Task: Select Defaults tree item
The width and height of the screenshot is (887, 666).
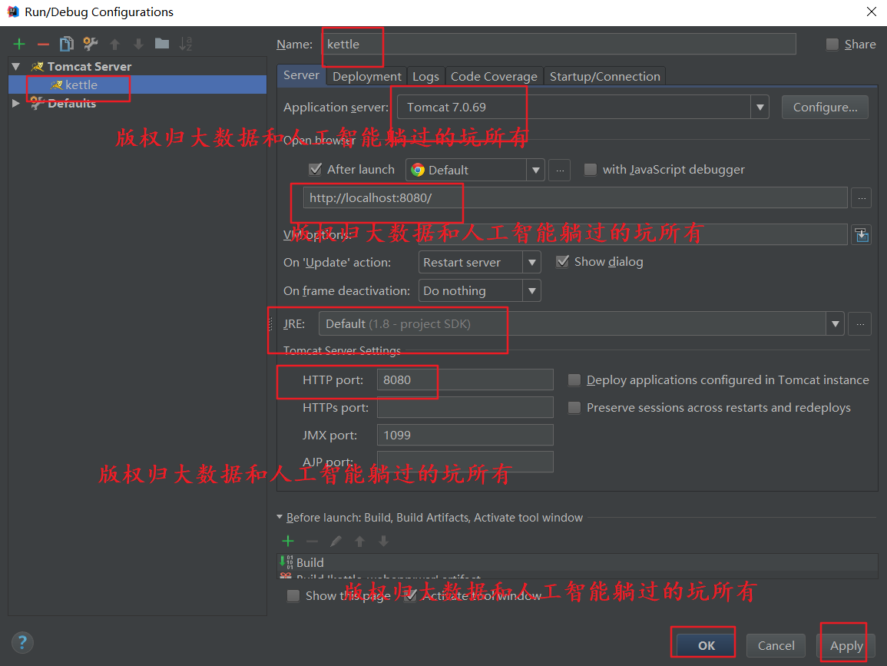Action: click(x=72, y=103)
